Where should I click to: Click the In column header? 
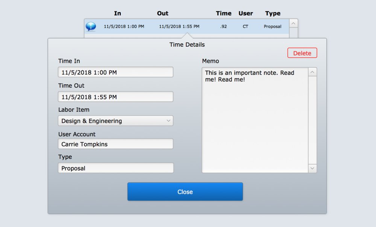click(117, 13)
